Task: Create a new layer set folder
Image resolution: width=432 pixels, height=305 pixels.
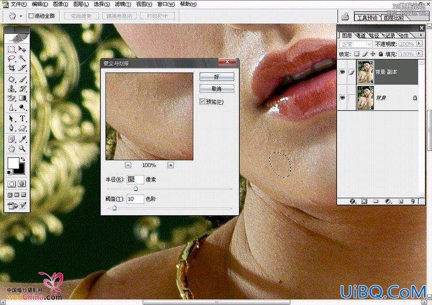Action: point(376,201)
